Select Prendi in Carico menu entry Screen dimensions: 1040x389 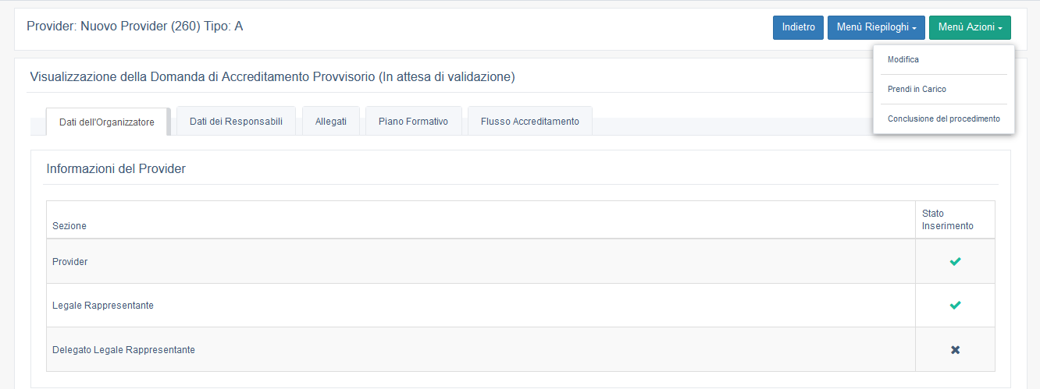[917, 90]
